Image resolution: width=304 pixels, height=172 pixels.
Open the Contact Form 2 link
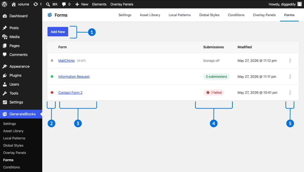point(70,92)
